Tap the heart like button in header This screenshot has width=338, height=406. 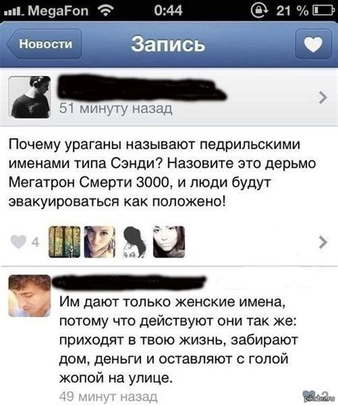(x=314, y=44)
